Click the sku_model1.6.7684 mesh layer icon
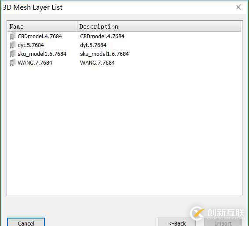Screen dimensions: 249x226 click(x=13, y=54)
